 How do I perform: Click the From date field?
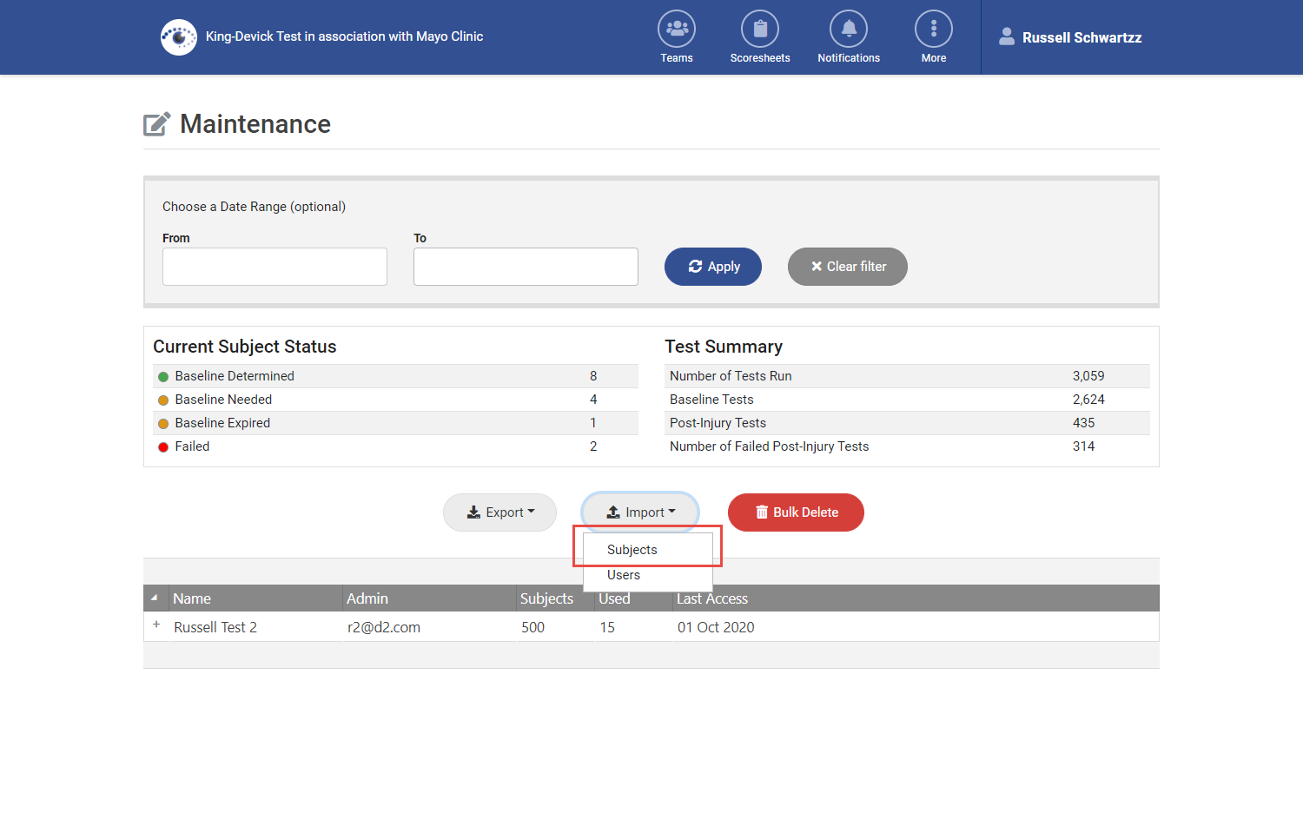point(274,267)
